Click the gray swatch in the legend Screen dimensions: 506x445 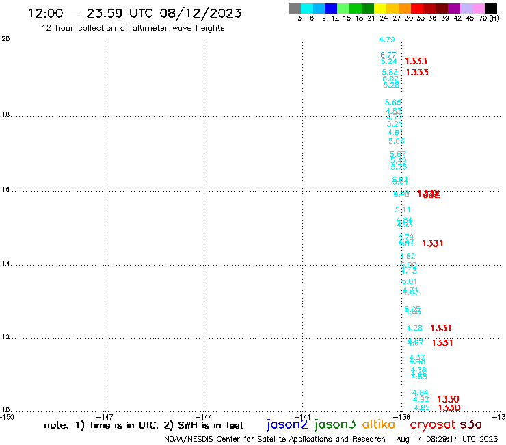click(295, 8)
